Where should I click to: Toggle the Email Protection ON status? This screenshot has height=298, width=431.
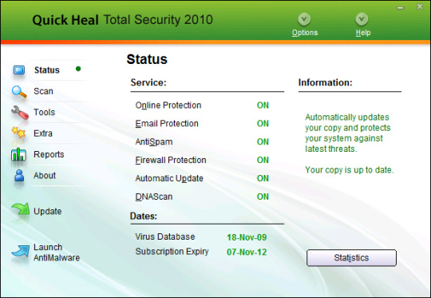click(x=263, y=123)
